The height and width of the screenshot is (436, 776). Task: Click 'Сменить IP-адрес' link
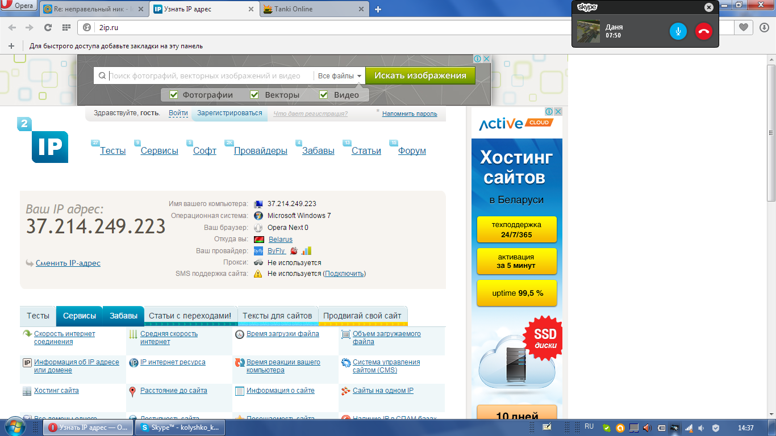68,263
